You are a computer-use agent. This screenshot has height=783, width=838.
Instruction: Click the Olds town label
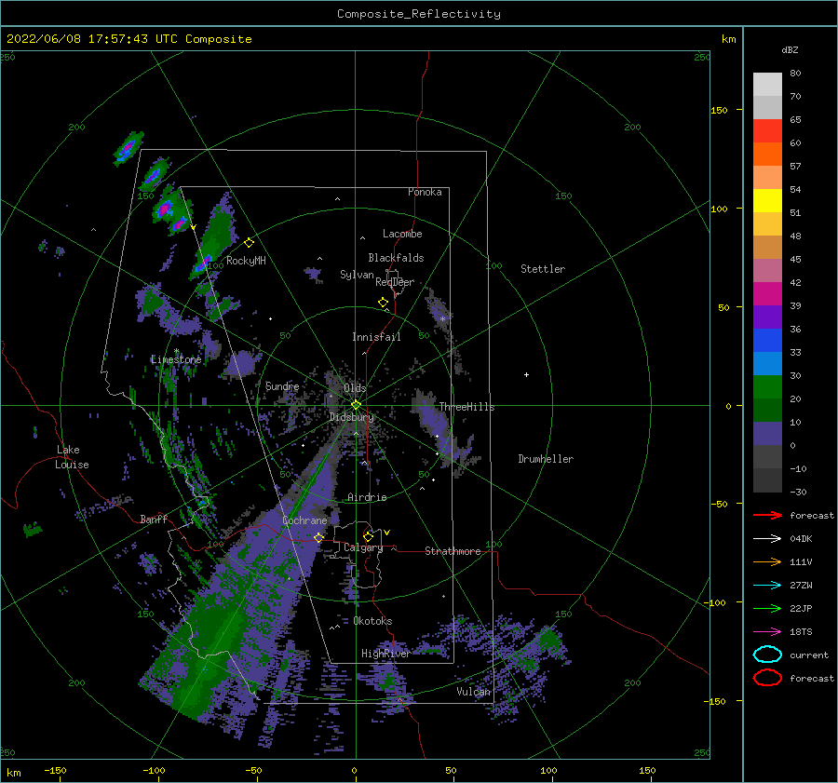[355, 387]
